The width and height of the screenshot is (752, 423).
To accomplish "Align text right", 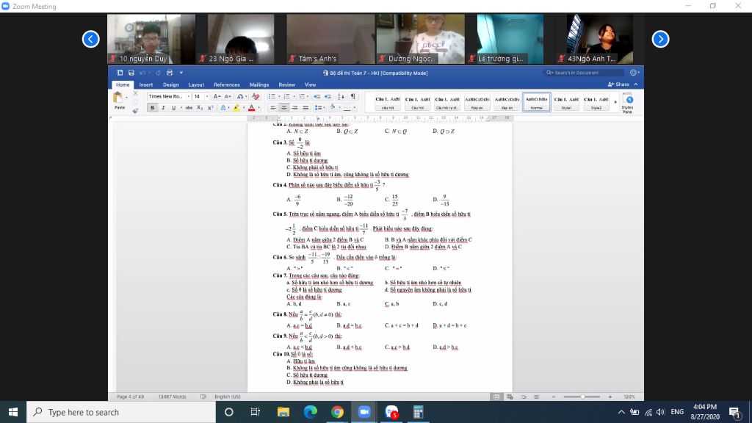I will [294, 108].
